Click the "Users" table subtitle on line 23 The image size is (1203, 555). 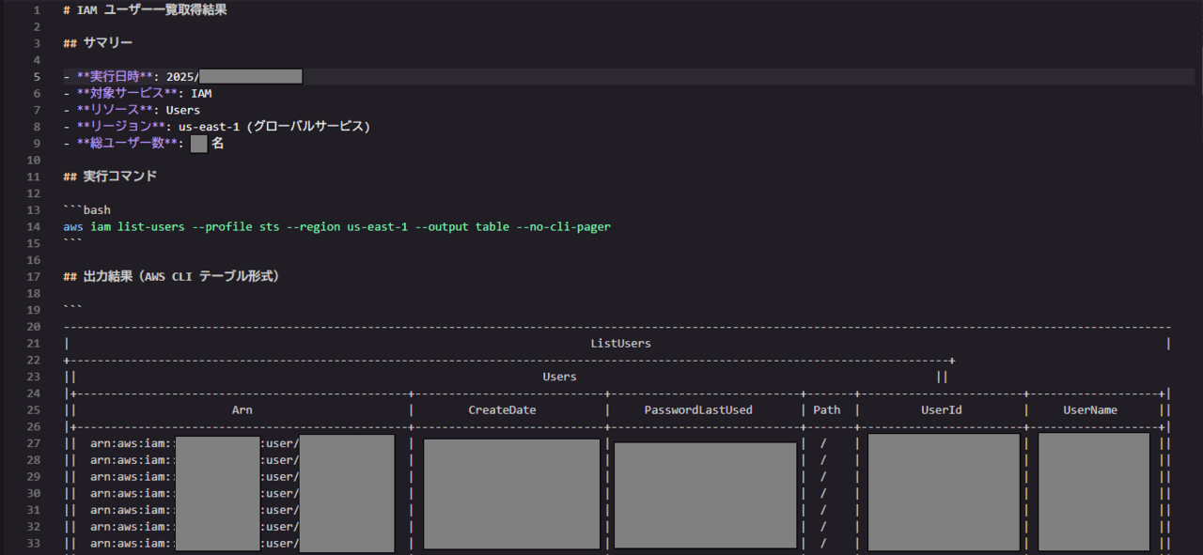tap(560, 377)
